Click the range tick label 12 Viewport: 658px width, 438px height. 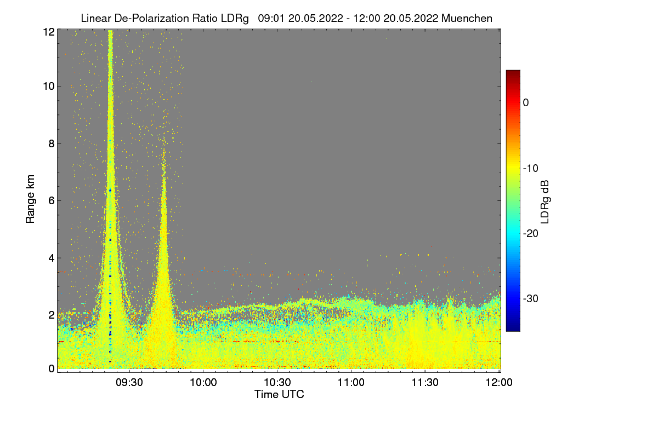point(48,32)
